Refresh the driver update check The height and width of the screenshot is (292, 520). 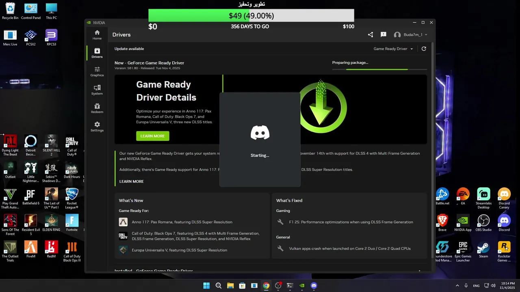tap(424, 49)
